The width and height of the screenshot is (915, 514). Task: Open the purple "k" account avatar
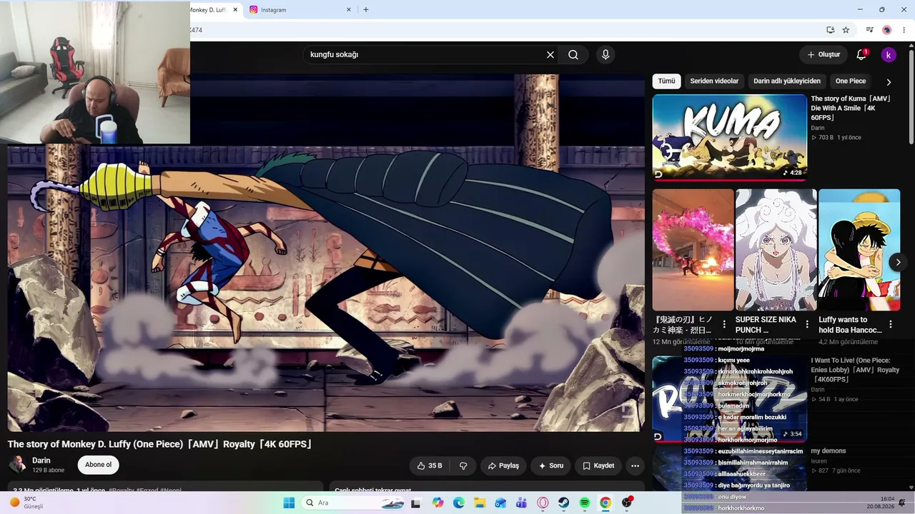pos(889,55)
